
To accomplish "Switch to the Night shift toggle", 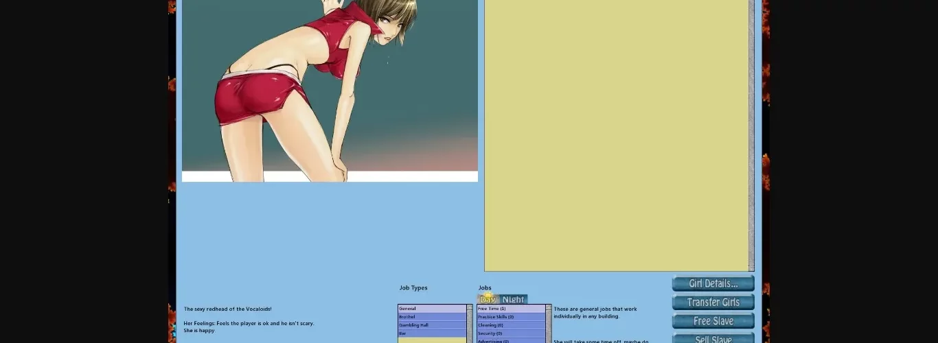I will point(513,299).
